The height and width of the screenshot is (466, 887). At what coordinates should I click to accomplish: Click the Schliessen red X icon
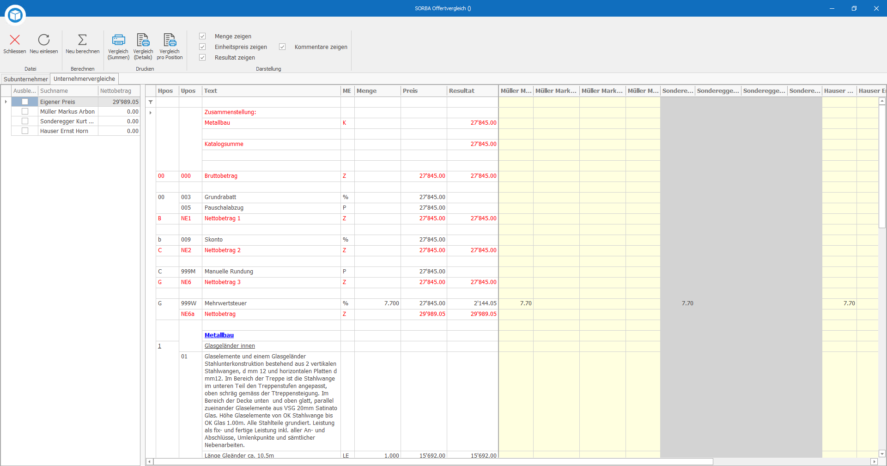pyautogui.click(x=15, y=40)
